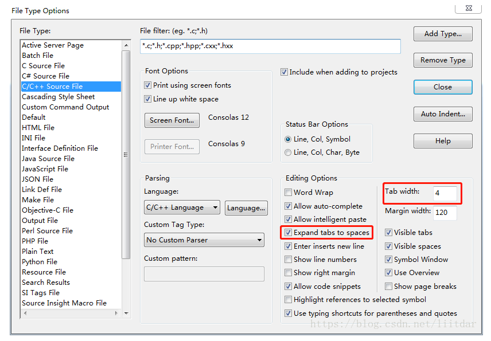Image resolution: width=491 pixels, height=341 pixels.
Task: Open the Auto Indent settings
Action: point(442,114)
